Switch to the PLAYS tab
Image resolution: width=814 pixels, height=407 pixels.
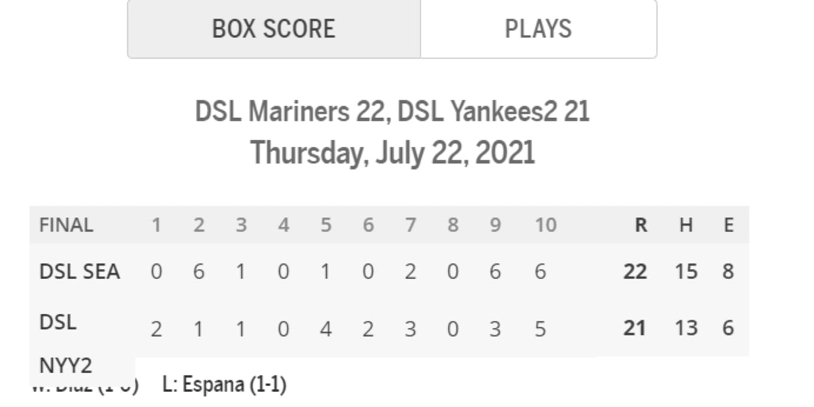[538, 29]
